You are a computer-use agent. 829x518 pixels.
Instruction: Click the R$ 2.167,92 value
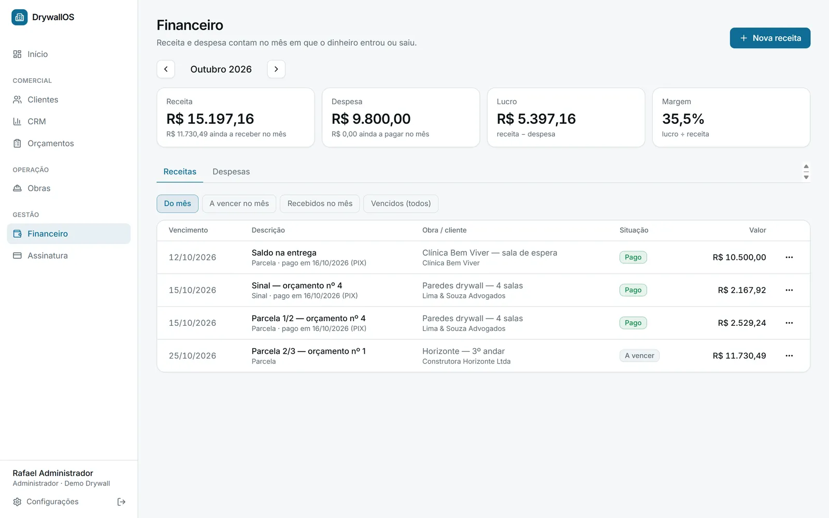tap(742, 290)
